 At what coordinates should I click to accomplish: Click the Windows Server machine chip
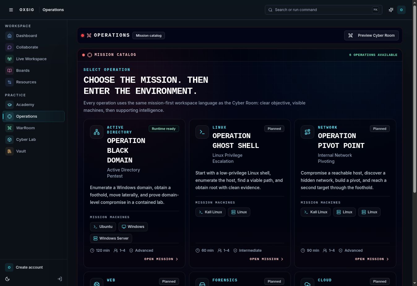tap(111, 238)
